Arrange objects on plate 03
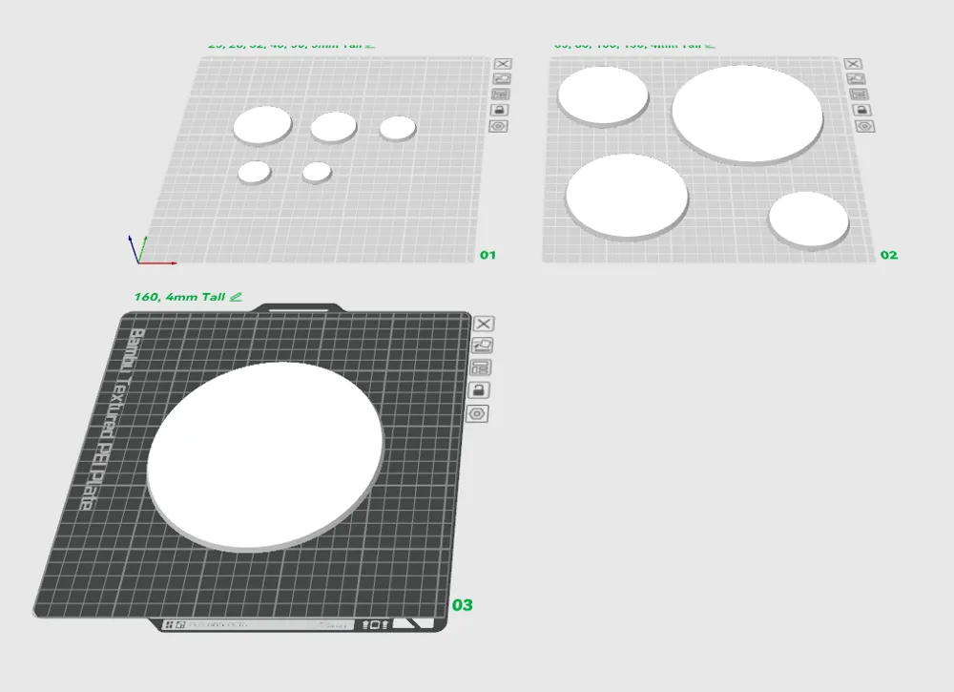954x692 pixels. click(x=481, y=367)
